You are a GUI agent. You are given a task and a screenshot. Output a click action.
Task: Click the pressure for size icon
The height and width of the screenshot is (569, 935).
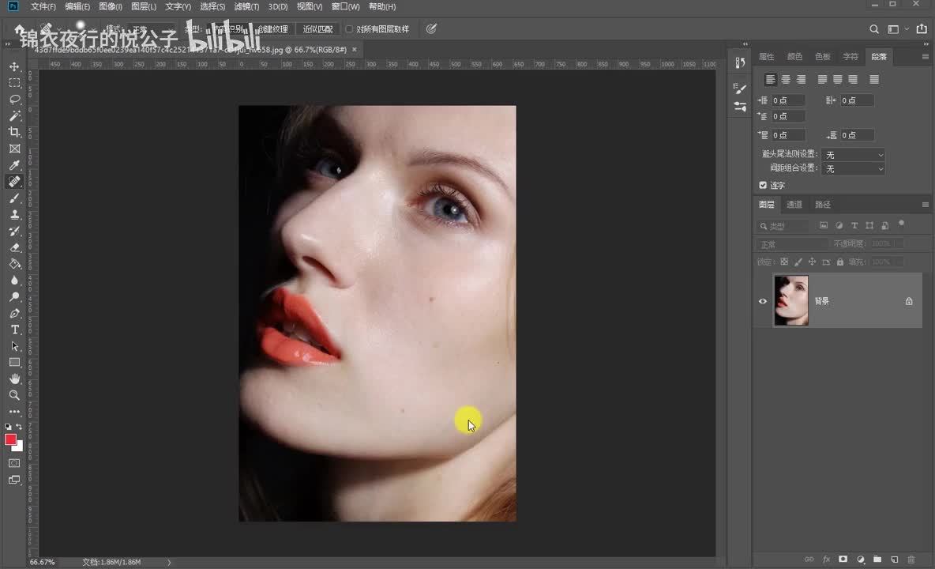coord(432,28)
